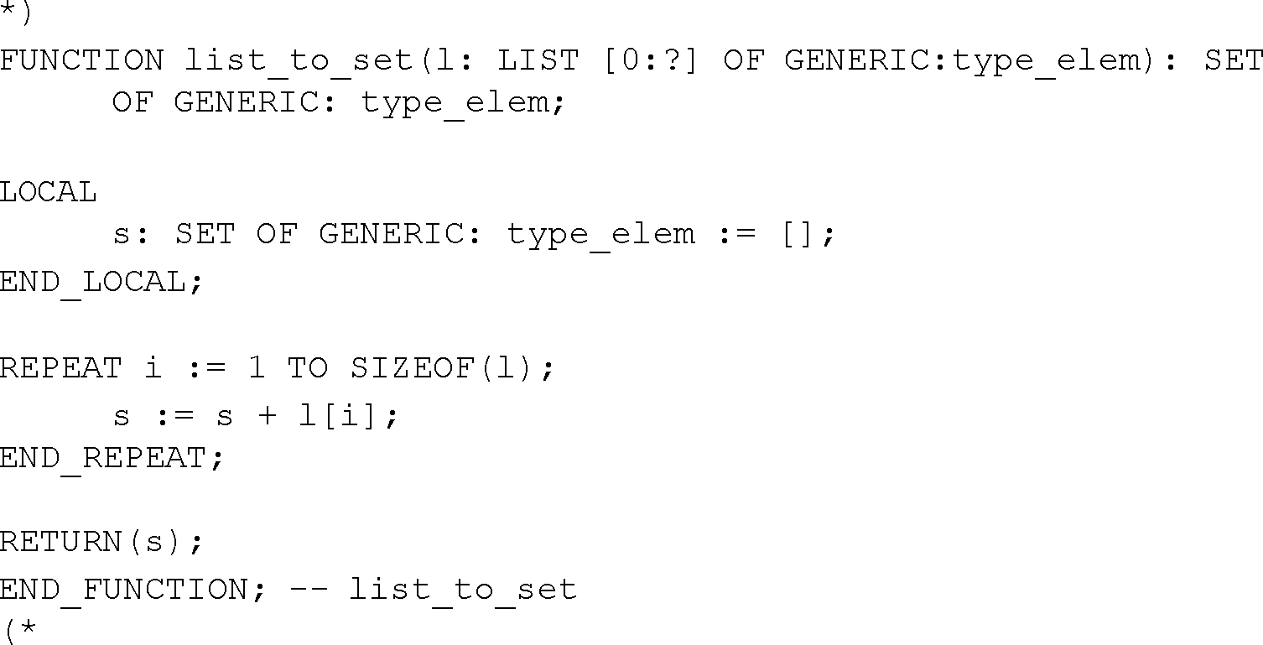Click the trailing -- list_to_set comment
Viewport: 1263px width, 645px height.
tap(433, 589)
